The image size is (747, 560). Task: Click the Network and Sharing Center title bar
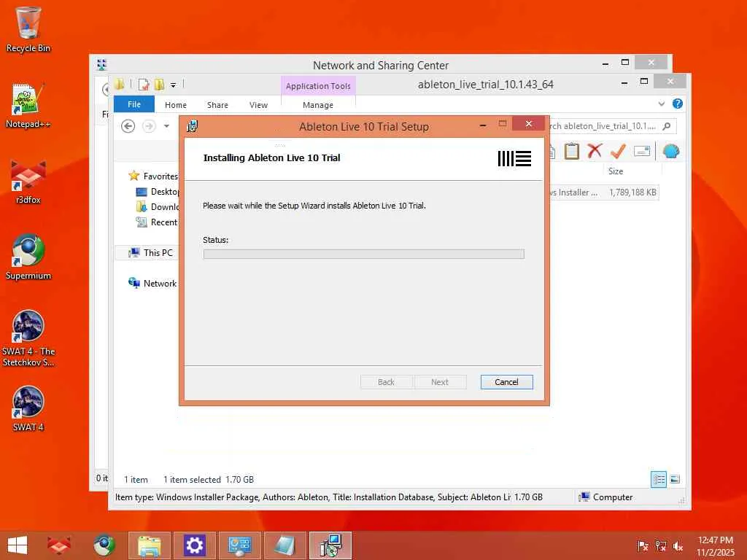pos(380,65)
